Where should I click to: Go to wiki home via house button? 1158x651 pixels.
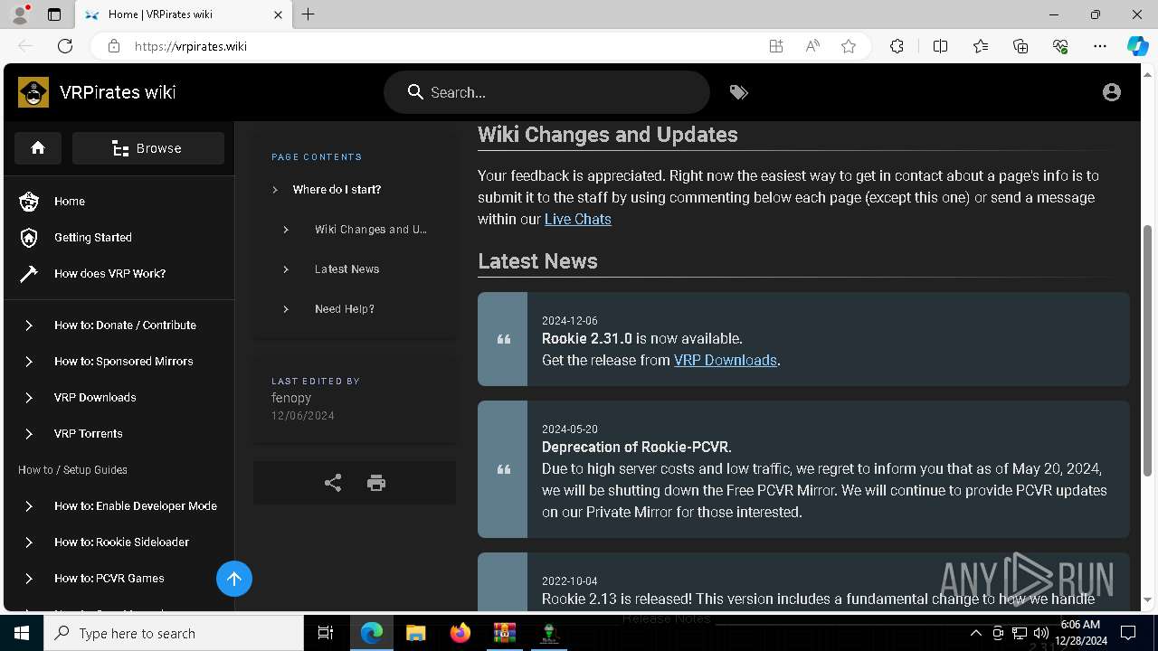[x=38, y=148]
